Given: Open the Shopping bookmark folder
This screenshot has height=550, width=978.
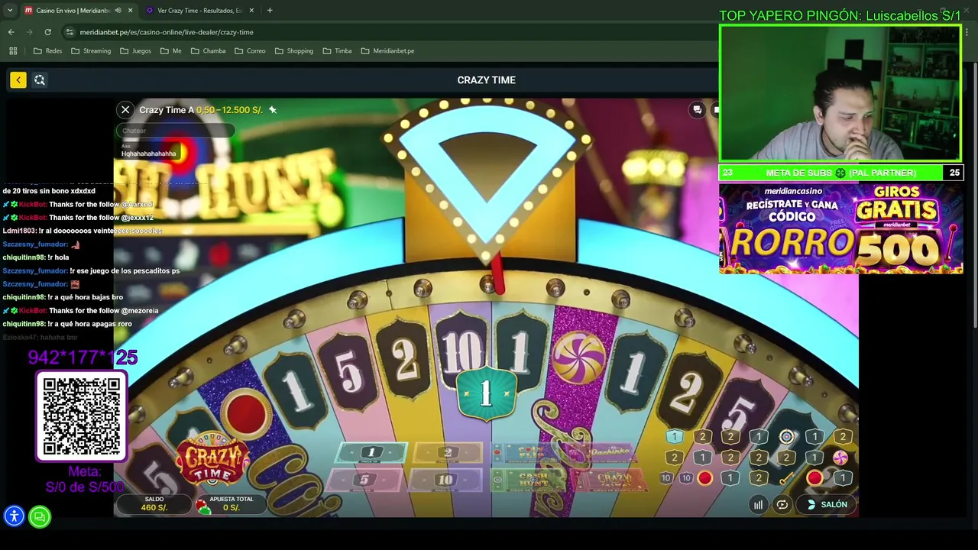Looking at the screenshot, I should [x=294, y=51].
